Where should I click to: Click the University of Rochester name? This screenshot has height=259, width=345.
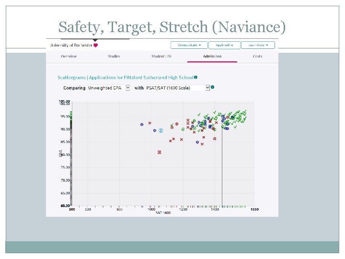coord(71,46)
